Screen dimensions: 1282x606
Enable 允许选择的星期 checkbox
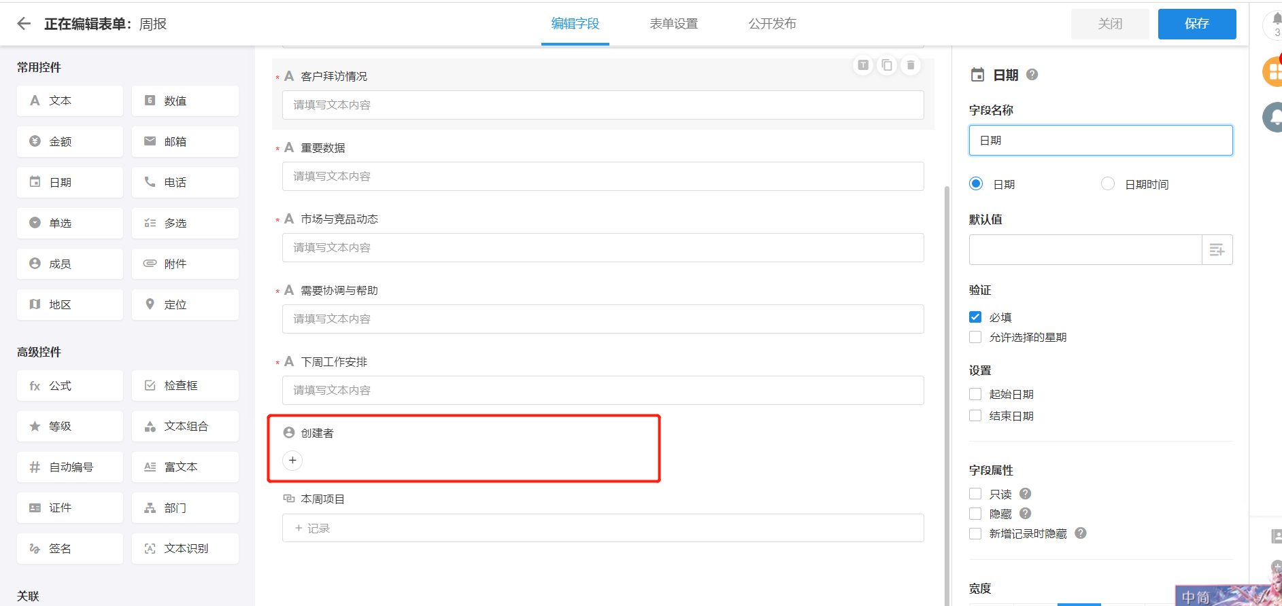[x=975, y=337]
